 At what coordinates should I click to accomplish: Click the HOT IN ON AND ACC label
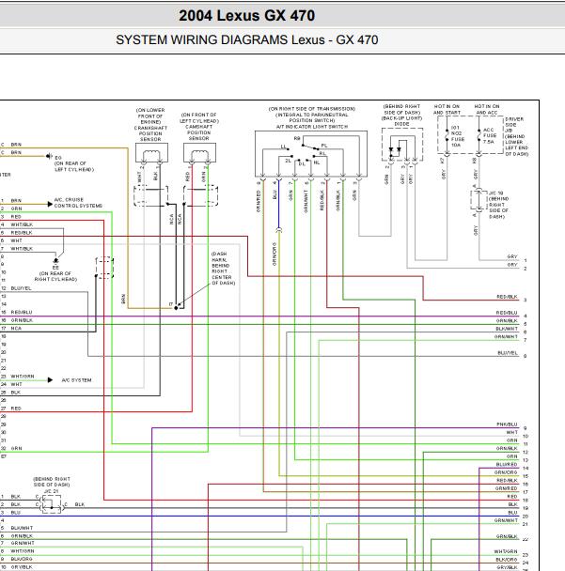(x=487, y=110)
